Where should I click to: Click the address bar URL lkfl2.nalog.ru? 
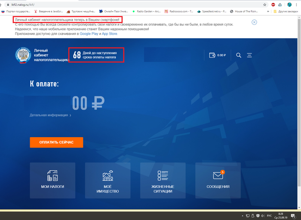point(23,5)
